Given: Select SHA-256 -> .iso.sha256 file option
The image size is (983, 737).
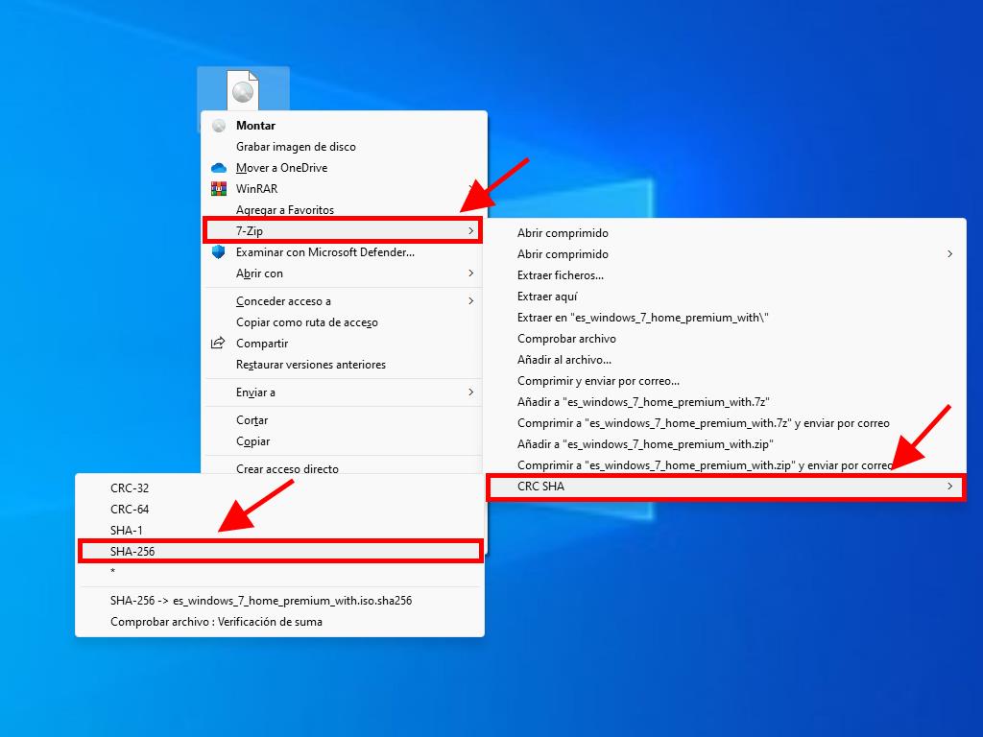Looking at the screenshot, I should (279, 601).
